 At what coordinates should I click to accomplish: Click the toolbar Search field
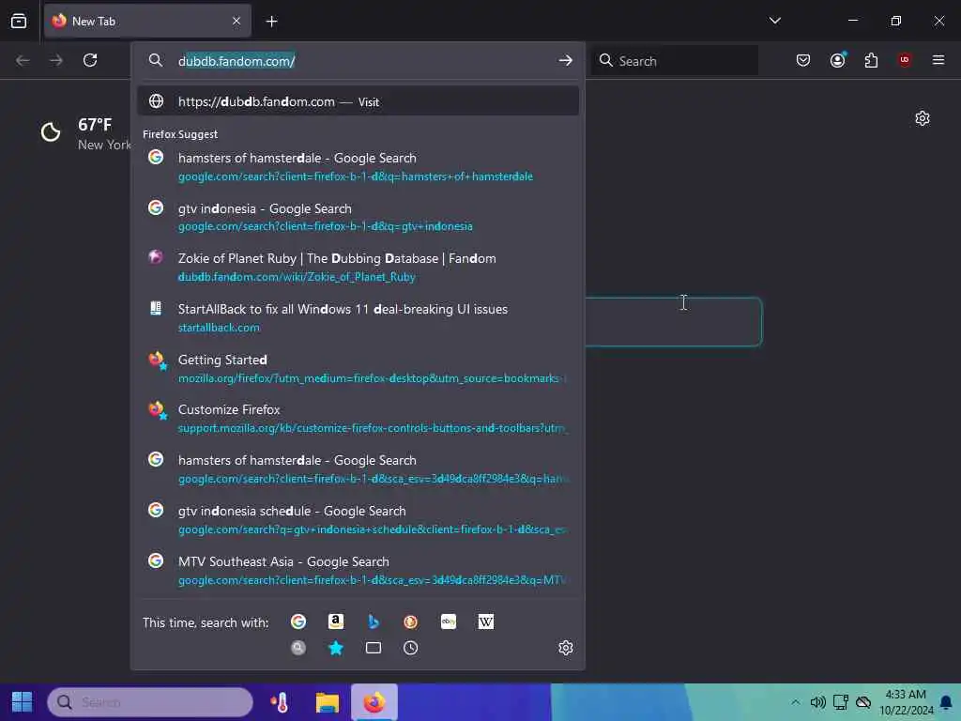click(x=675, y=61)
